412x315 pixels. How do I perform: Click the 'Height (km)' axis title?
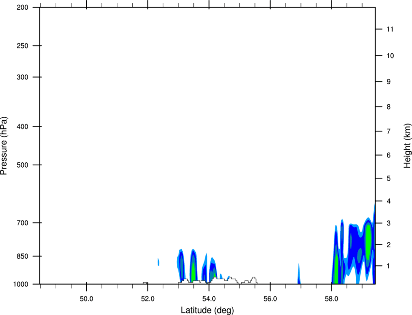pyautogui.click(x=407, y=146)
